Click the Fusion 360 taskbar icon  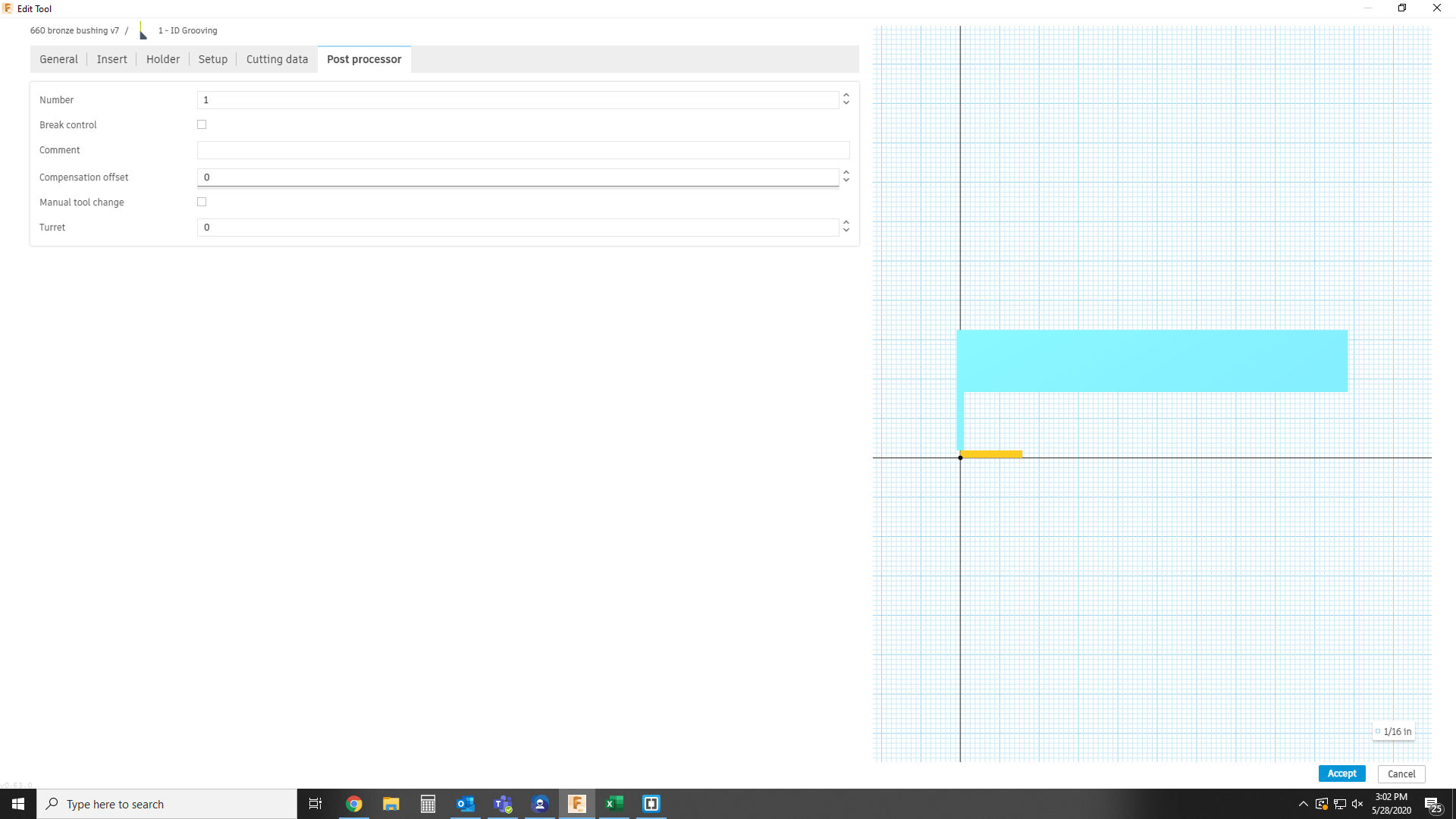(577, 804)
